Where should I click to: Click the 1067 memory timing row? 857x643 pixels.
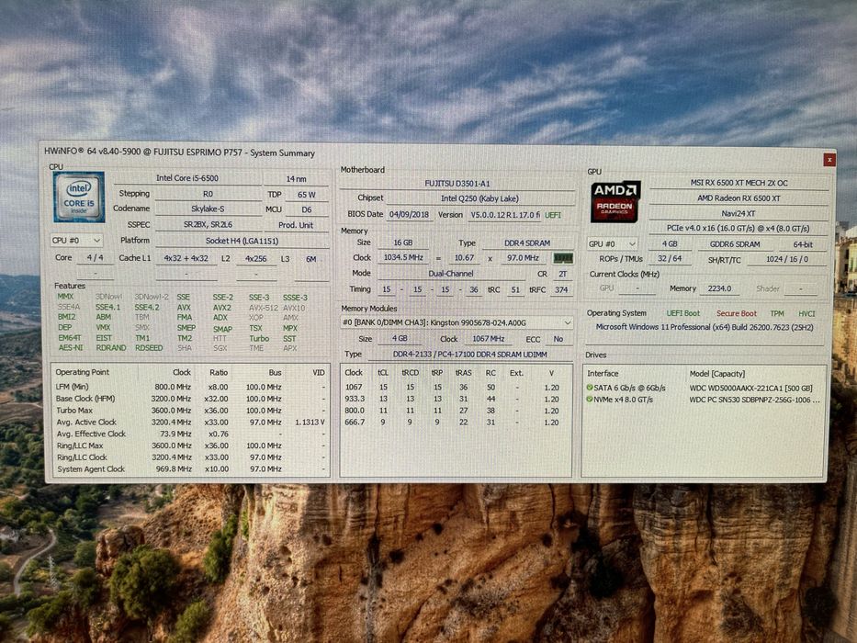456,387
